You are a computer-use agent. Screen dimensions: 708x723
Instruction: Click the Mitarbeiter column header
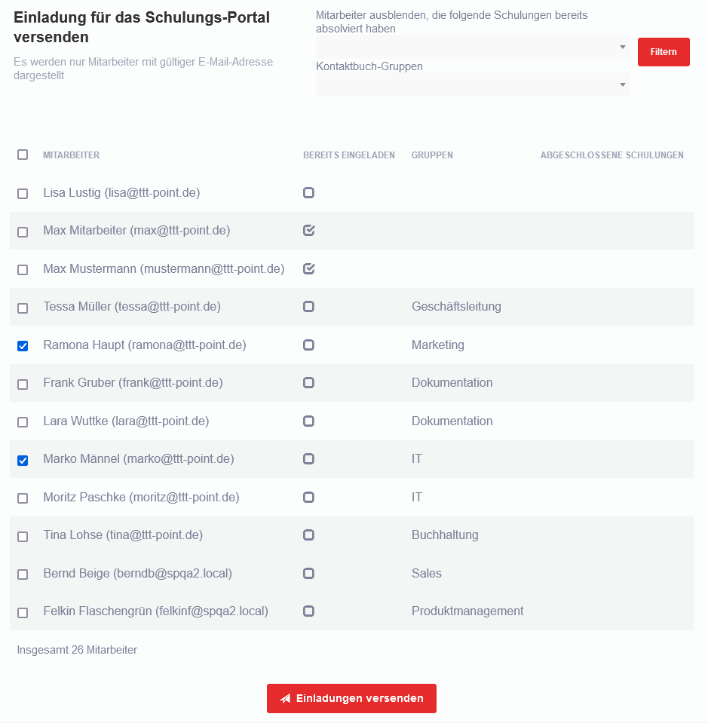coord(71,155)
